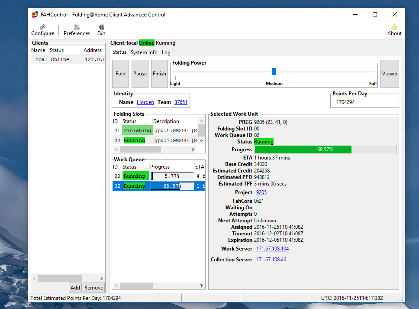Click the Total Estimated Points Per Day status text
The image size is (419, 309).
[x=76, y=298]
